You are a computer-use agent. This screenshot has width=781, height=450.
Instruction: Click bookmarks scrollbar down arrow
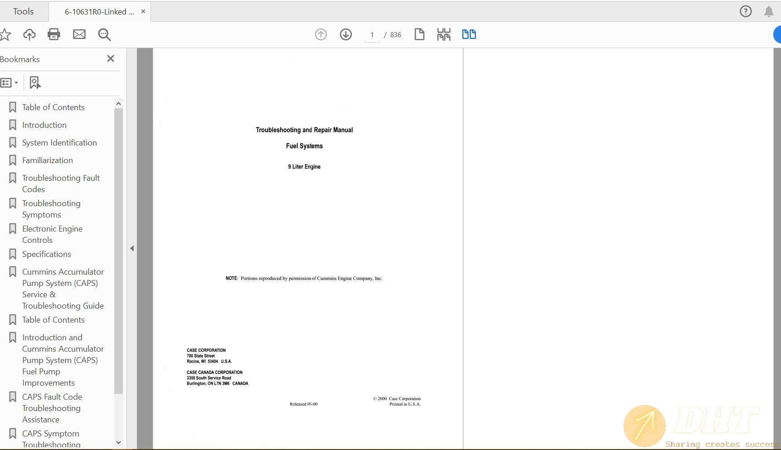pyautogui.click(x=118, y=442)
